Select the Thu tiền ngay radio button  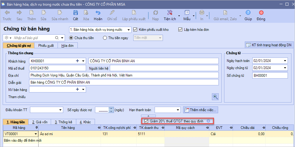click(x=105, y=38)
